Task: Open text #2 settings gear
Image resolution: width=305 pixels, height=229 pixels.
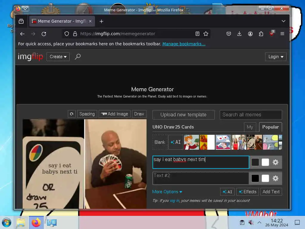Action: pyautogui.click(x=276, y=178)
